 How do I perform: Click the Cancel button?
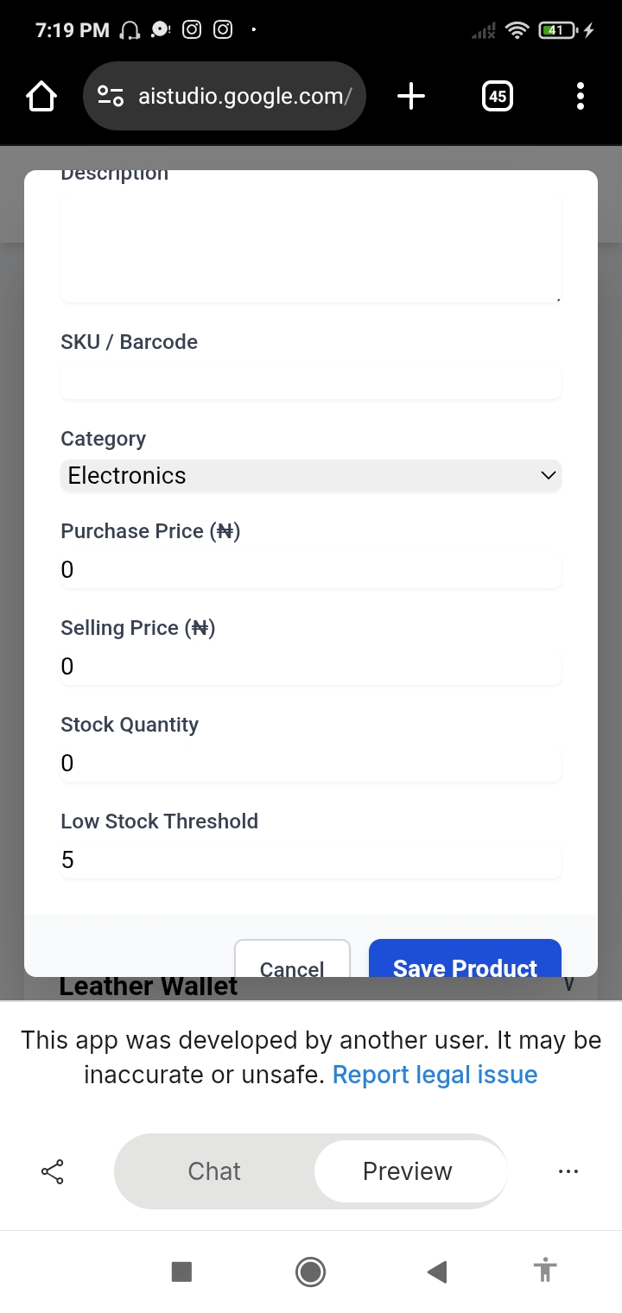click(x=292, y=962)
